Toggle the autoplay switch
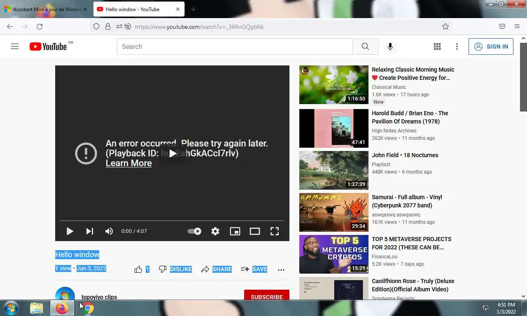Image resolution: width=527 pixels, height=316 pixels. [x=194, y=231]
